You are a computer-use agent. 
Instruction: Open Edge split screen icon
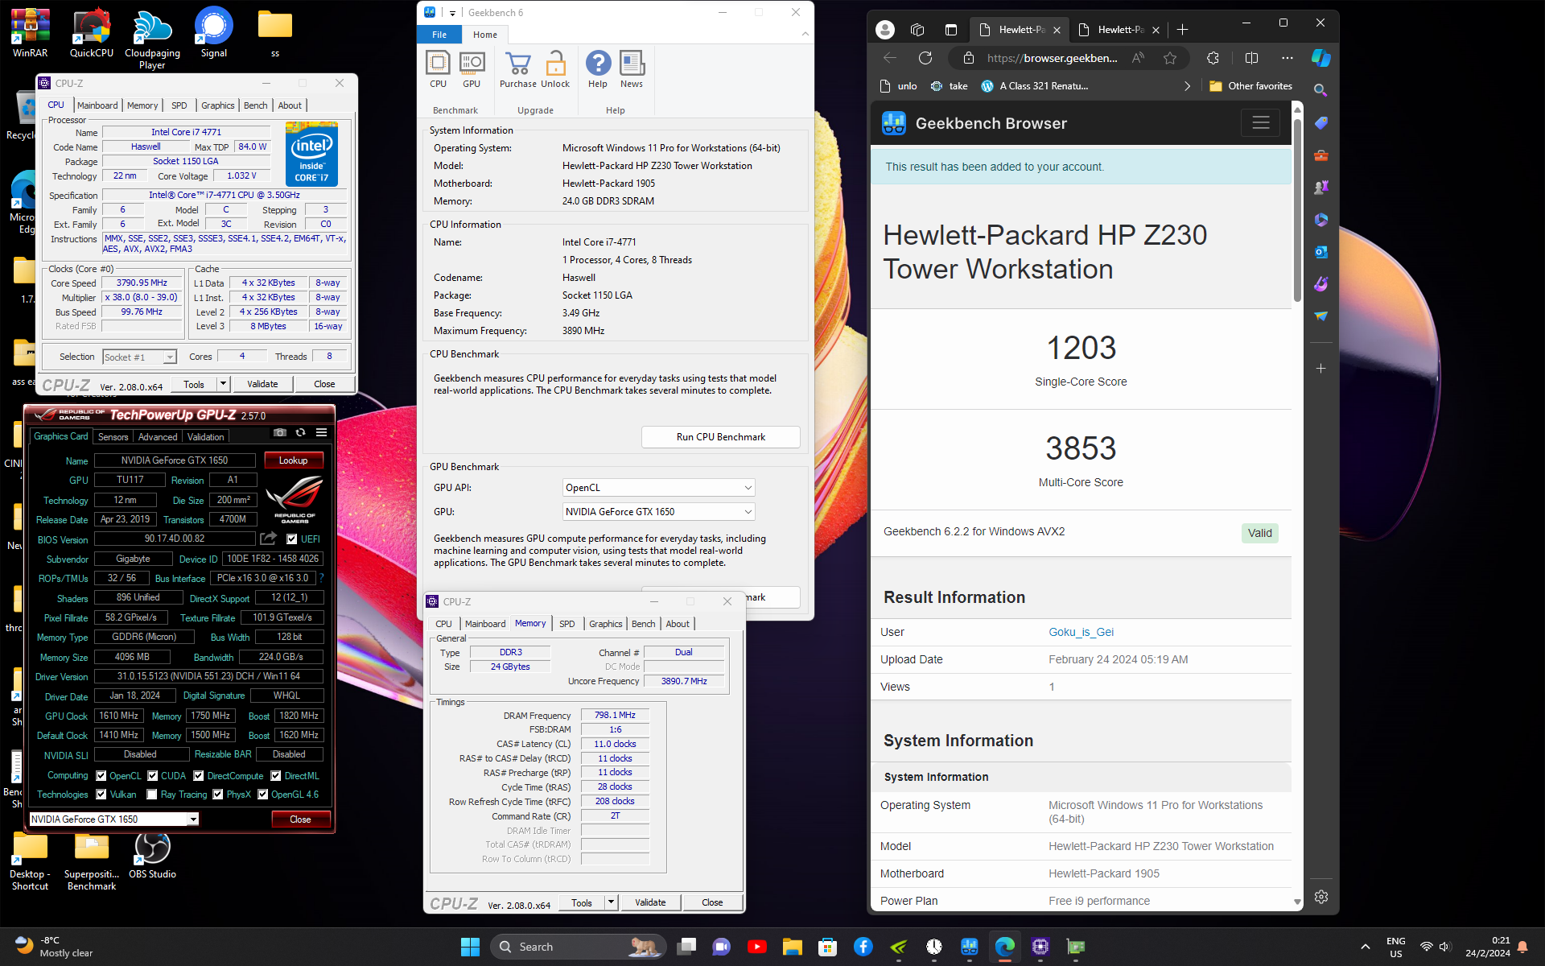tap(1251, 58)
